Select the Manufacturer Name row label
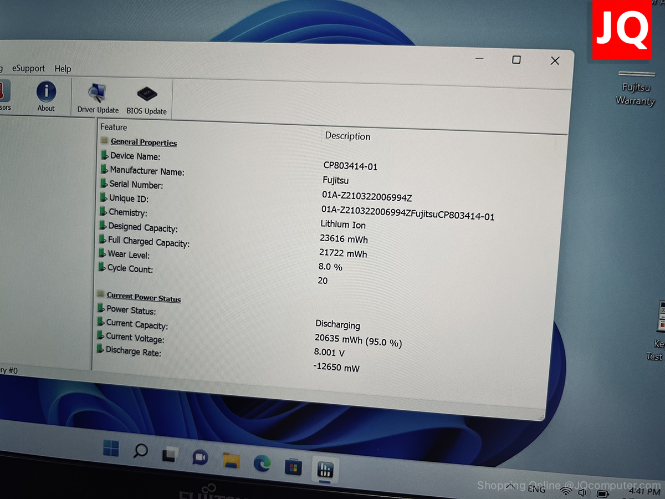This screenshot has width=665, height=499. tap(147, 171)
